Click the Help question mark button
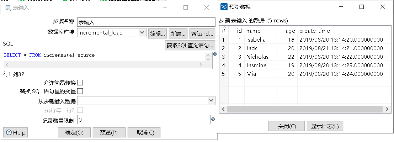This screenshot has height=142, width=394. 15,132
